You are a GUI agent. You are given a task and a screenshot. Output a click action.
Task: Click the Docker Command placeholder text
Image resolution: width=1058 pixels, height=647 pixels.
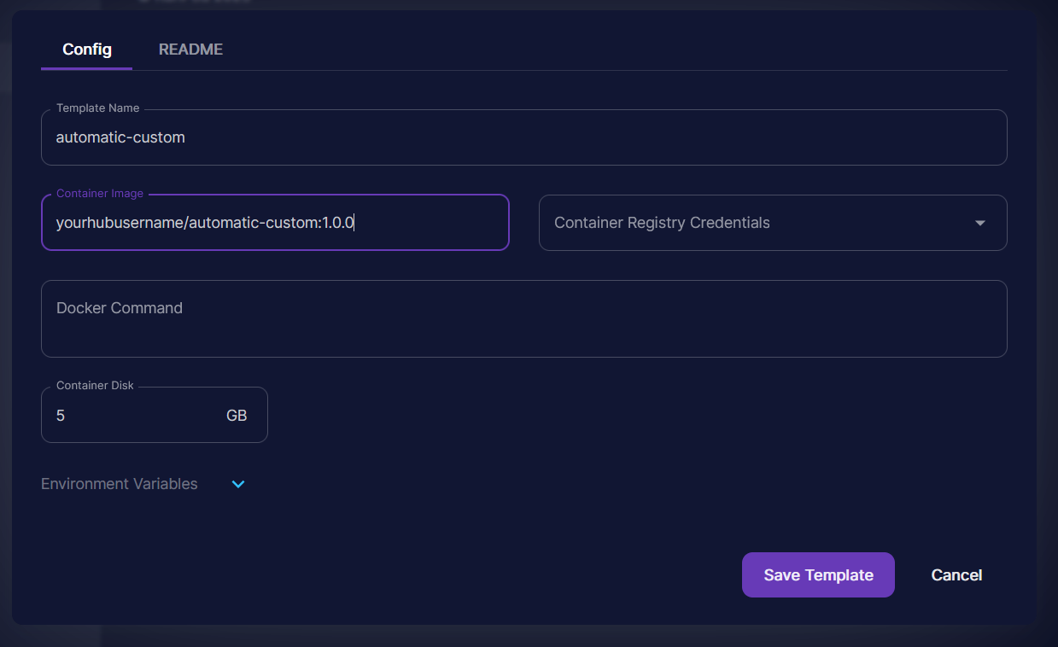click(120, 308)
